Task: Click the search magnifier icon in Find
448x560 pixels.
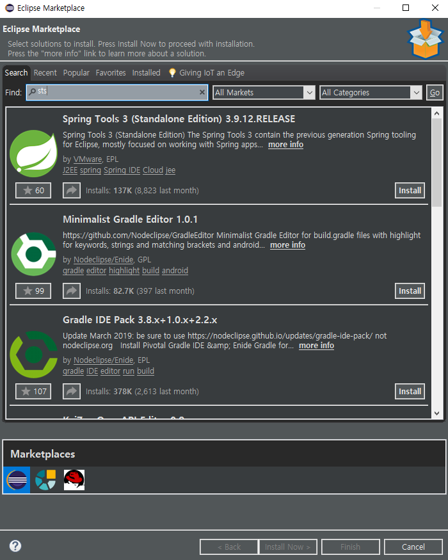Action: tap(32, 92)
